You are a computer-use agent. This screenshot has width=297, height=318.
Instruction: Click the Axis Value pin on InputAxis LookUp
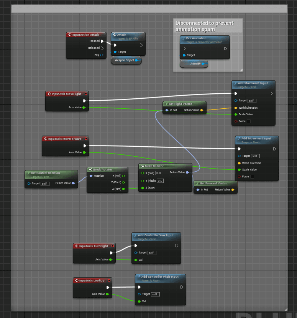point(107,294)
